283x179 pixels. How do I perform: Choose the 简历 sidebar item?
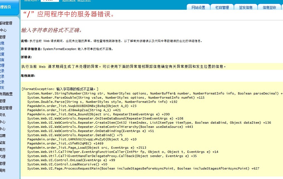point(3,150)
